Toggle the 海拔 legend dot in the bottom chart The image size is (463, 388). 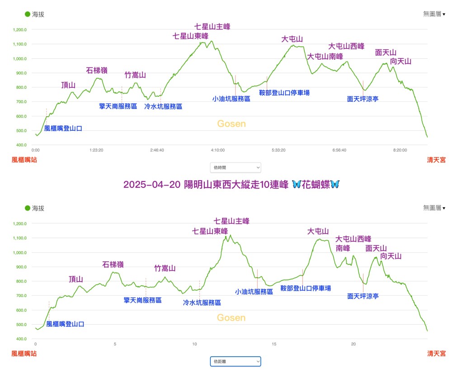(27, 208)
